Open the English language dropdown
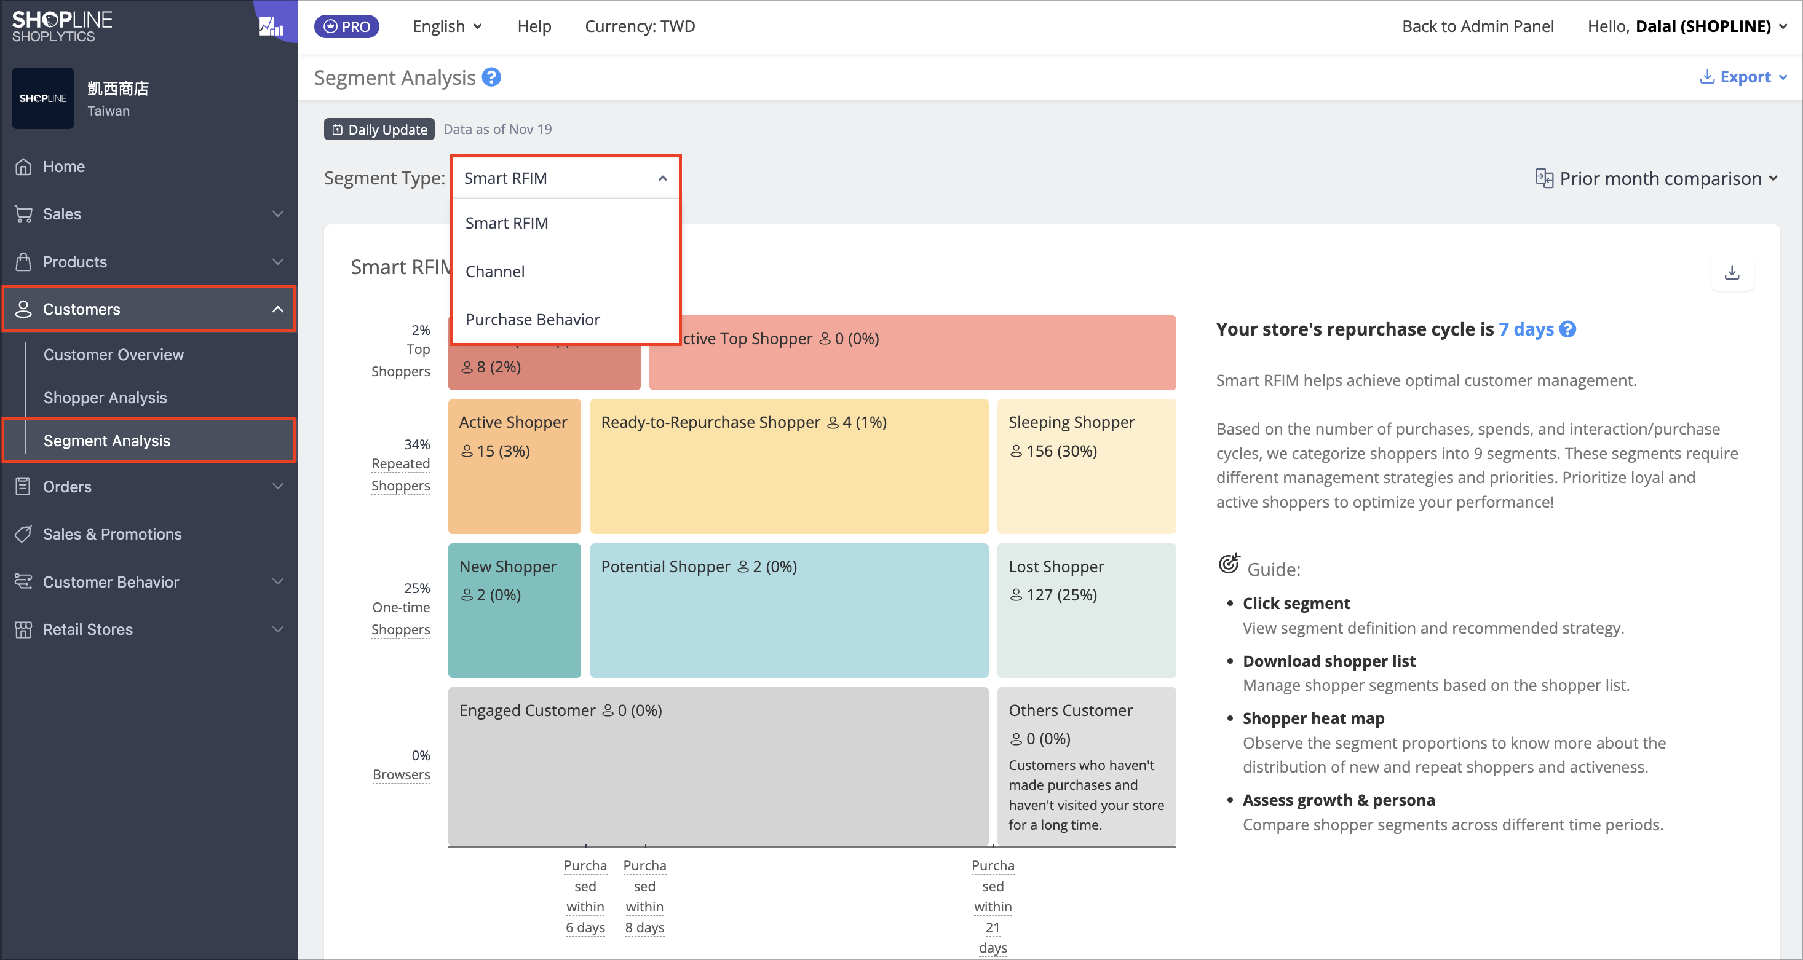This screenshot has height=960, width=1803. (x=447, y=26)
